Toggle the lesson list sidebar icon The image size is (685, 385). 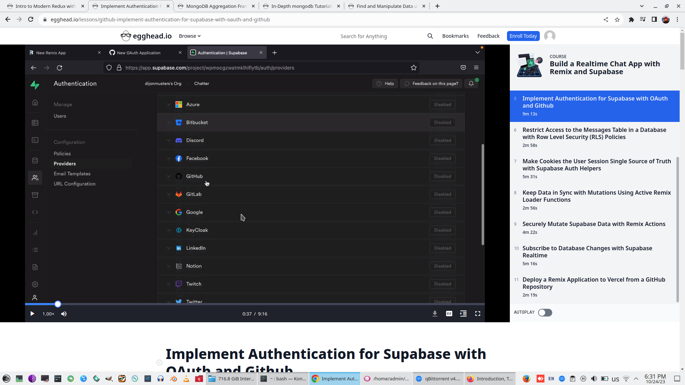[463, 314]
